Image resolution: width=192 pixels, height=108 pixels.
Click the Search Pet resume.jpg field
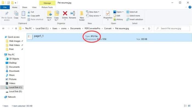[x=172, y=28]
